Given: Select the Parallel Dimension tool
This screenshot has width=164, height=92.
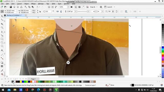Looking at the screenshot, I should click(2, 55).
